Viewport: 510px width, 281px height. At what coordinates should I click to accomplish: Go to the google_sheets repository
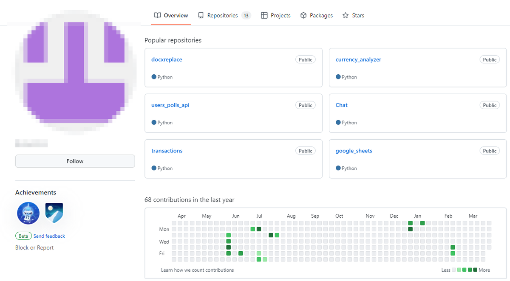click(354, 151)
